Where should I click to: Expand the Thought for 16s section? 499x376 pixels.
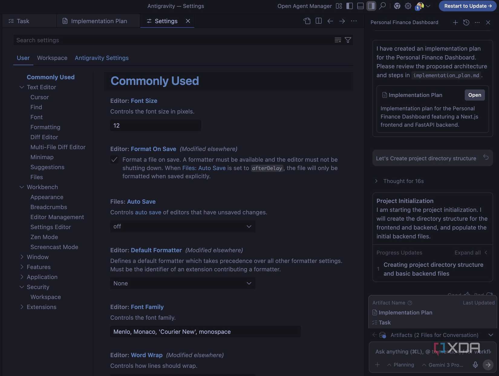tap(403, 181)
